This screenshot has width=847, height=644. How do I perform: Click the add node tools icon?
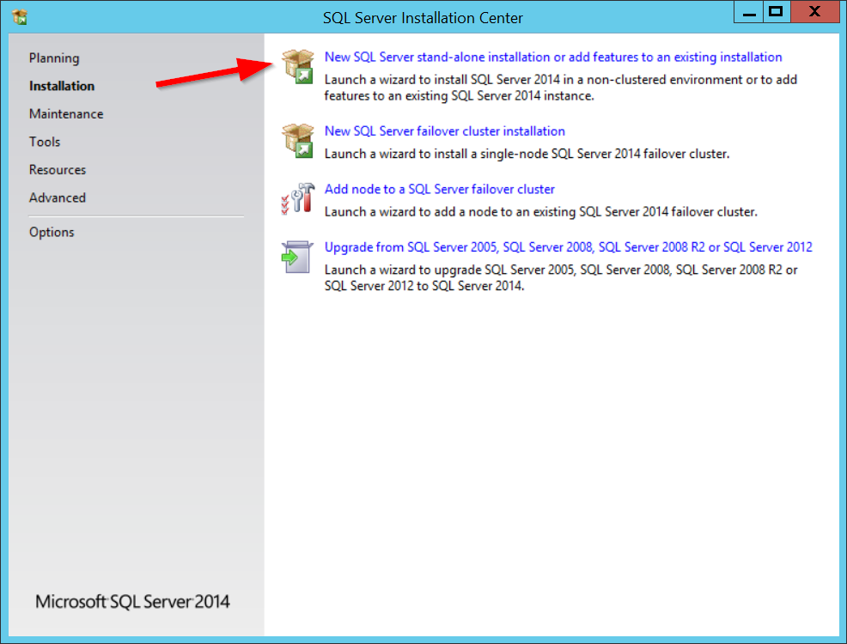[297, 198]
